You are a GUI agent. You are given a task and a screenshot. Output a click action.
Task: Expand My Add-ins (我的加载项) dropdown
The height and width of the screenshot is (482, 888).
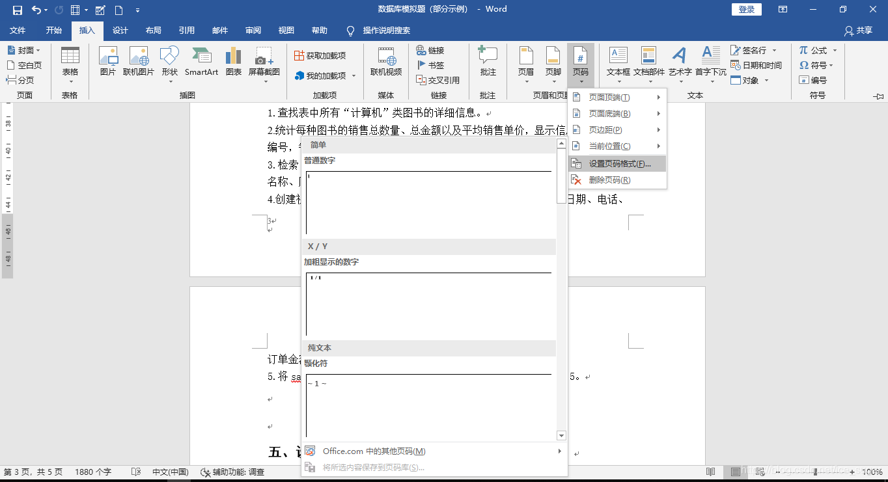pyautogui.click(x=354, y=76)
